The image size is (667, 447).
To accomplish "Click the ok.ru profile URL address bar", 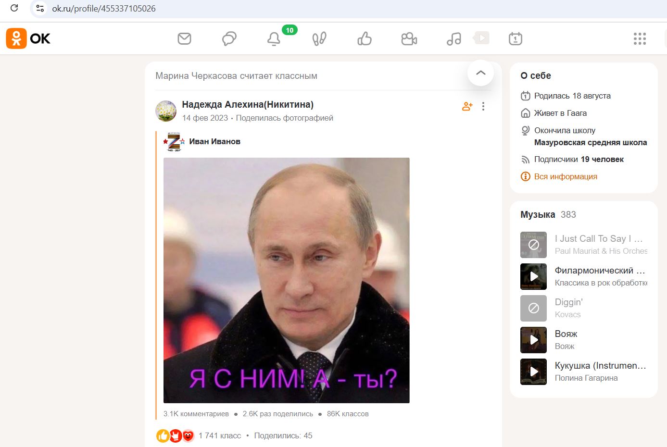I will point(104,8).
